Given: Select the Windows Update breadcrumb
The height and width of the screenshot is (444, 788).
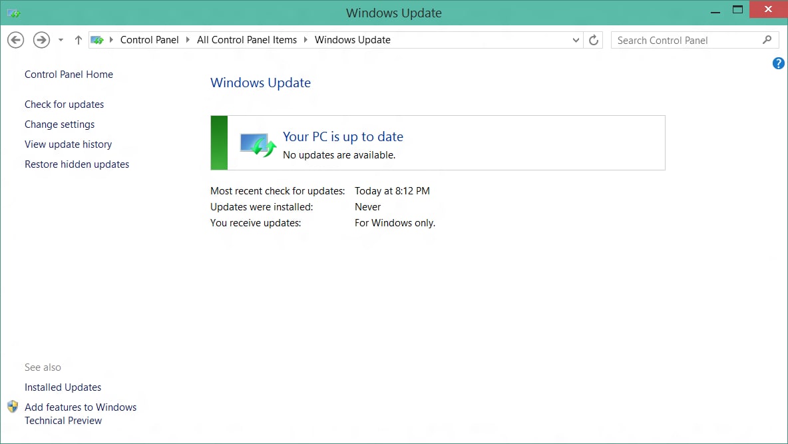Looking at the screenshot, I should 352,40.
